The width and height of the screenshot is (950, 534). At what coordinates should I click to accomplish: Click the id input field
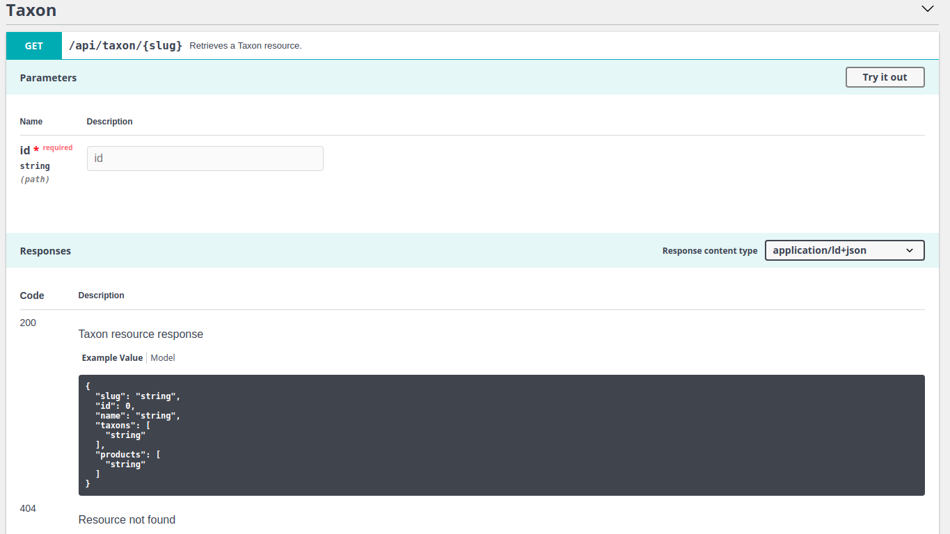(205, 158)
